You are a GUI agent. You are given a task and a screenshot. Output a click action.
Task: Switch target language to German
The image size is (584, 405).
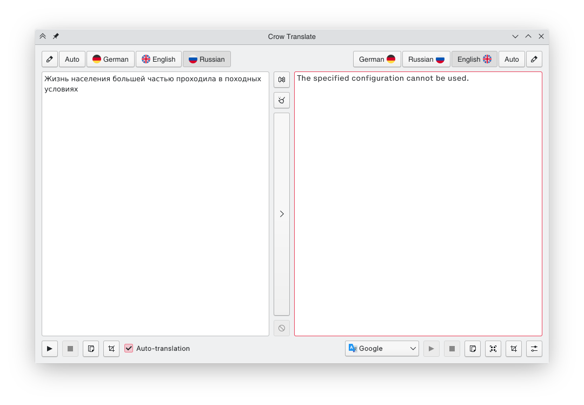pos(377,59)
